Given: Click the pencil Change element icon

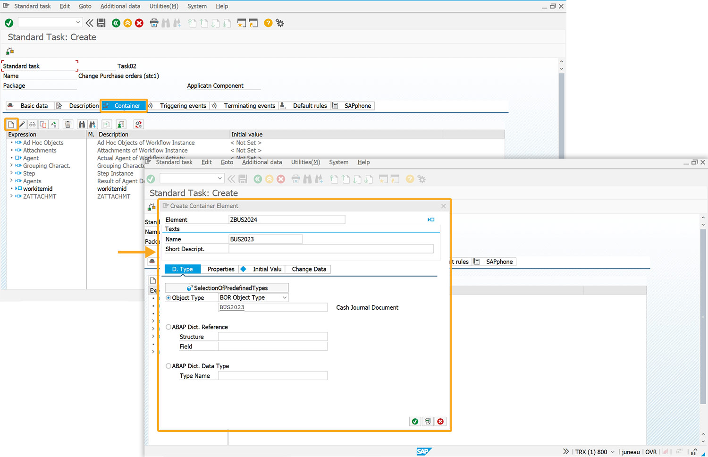Looking at the screenshot, I should click(x=22, y=125).
